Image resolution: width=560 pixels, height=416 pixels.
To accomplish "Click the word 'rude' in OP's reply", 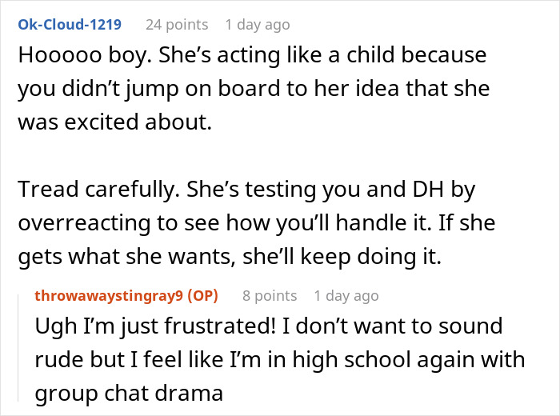I will pos(58,359).
